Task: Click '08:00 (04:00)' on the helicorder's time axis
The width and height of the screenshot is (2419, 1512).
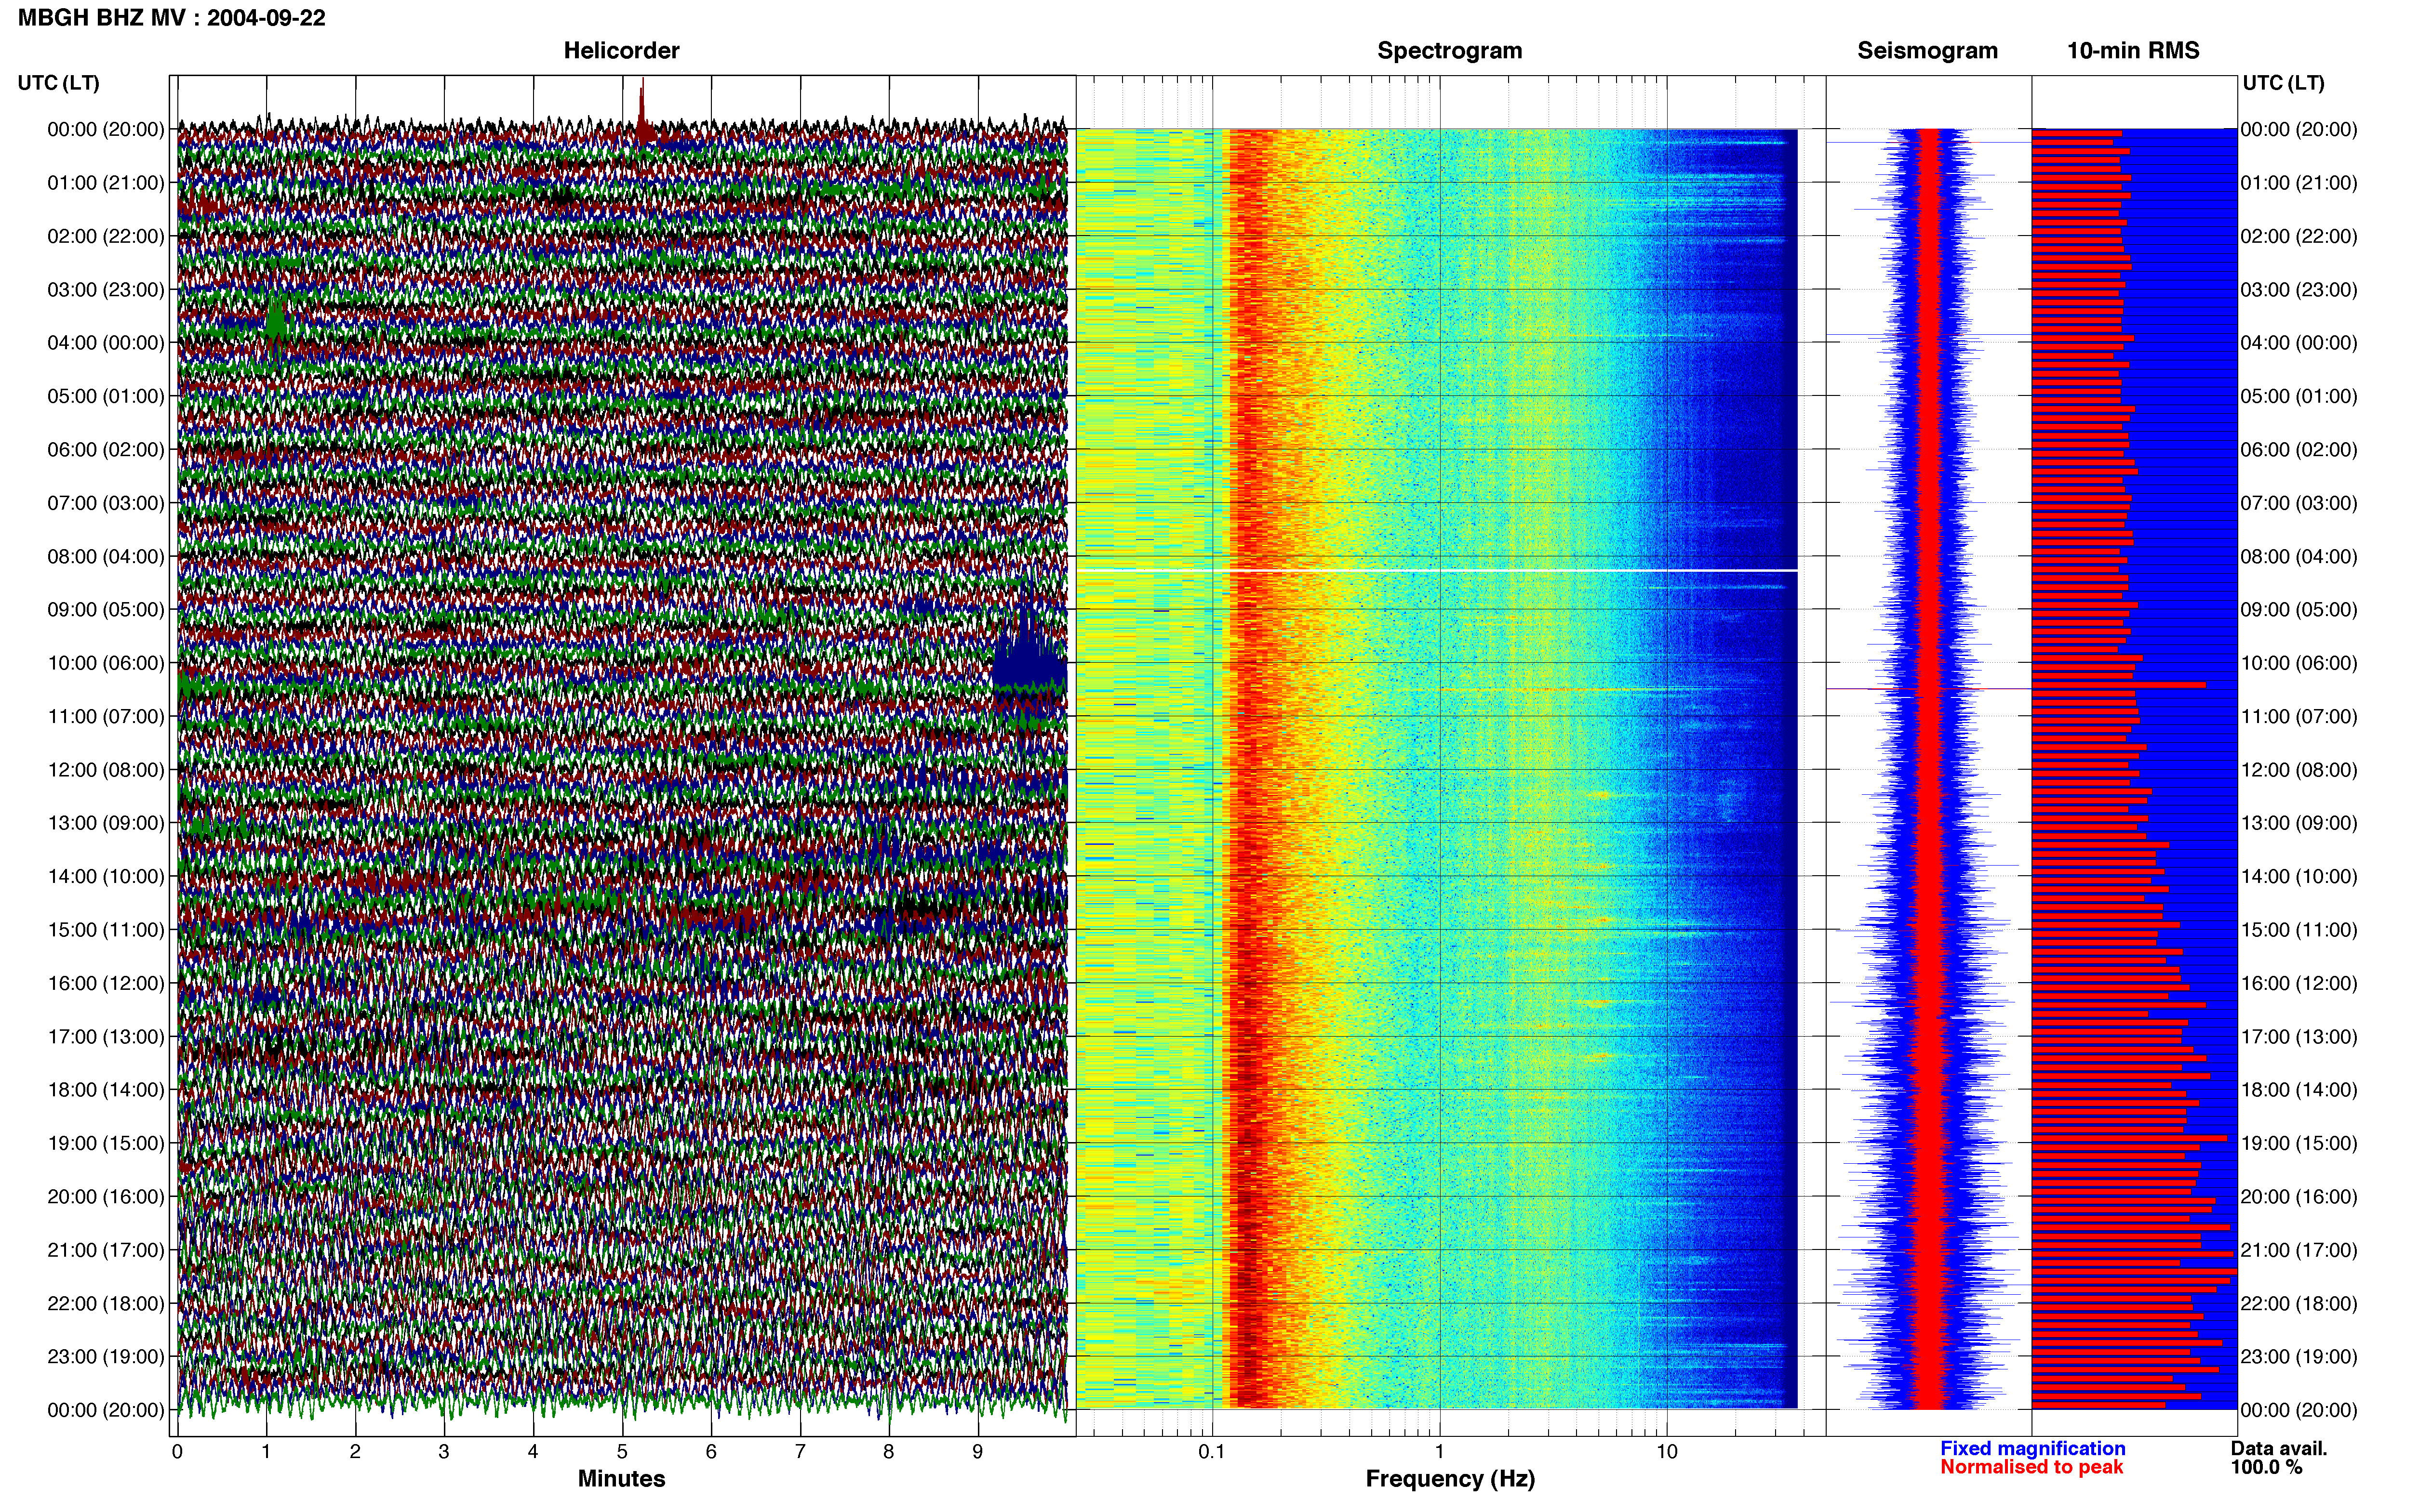Action: [106, 557]
